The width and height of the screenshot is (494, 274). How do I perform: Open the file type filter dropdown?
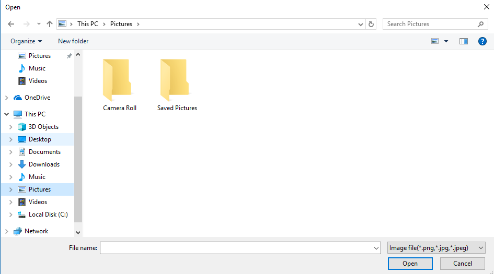(x=436, y=248)
